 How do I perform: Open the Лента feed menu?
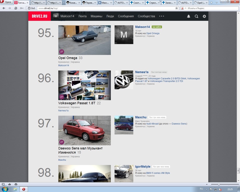click(82, 16)
